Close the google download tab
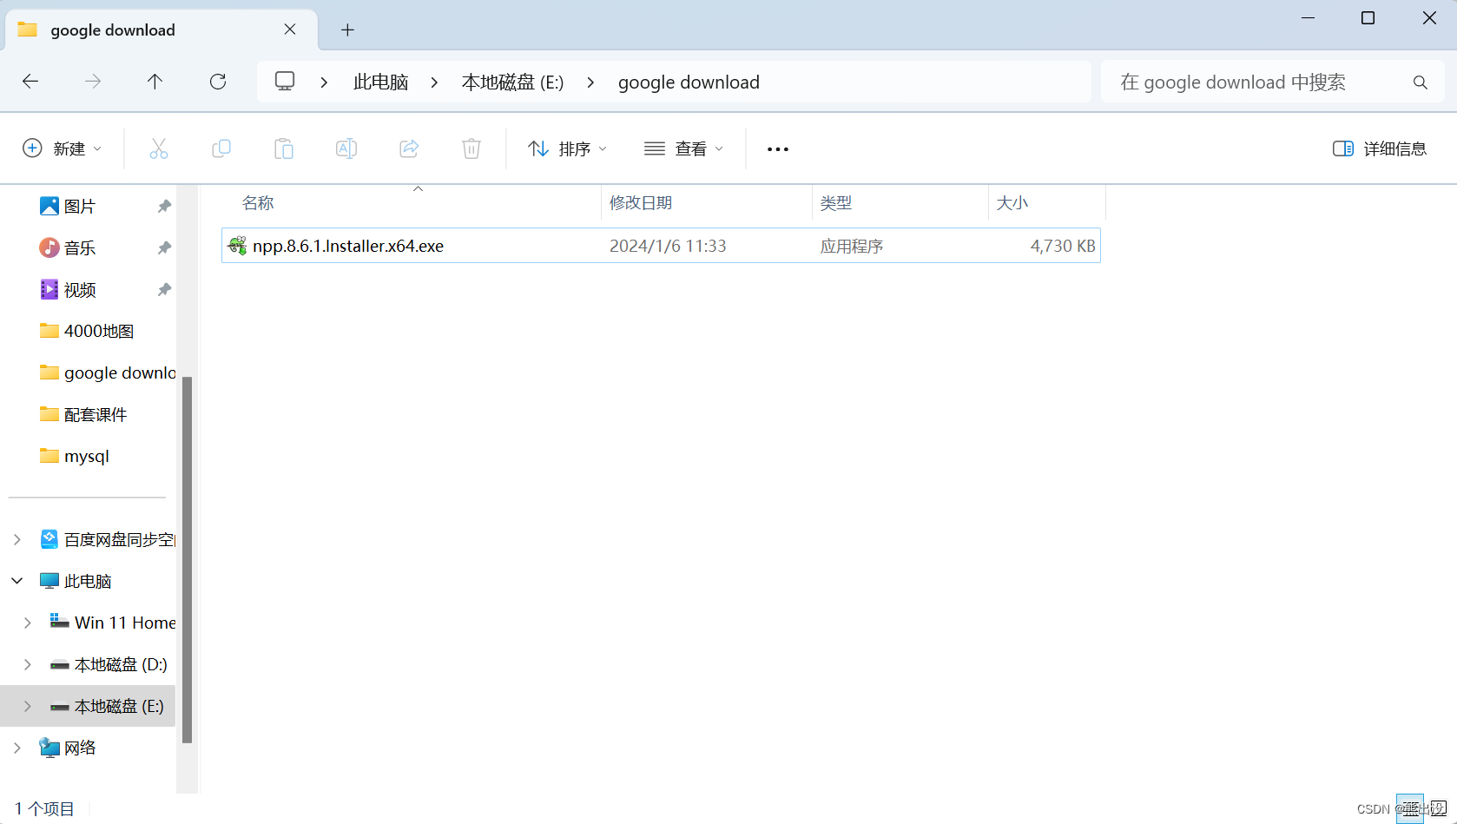1457x824 pixels. pos(290,30)
